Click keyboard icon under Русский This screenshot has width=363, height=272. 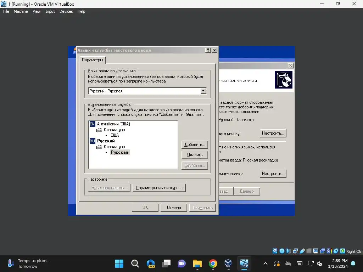point(99,147)
